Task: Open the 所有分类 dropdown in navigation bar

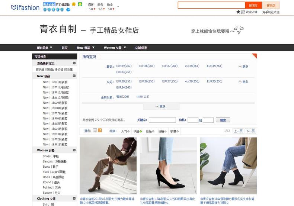Action: pyautogui.click(x=44, y=48)
